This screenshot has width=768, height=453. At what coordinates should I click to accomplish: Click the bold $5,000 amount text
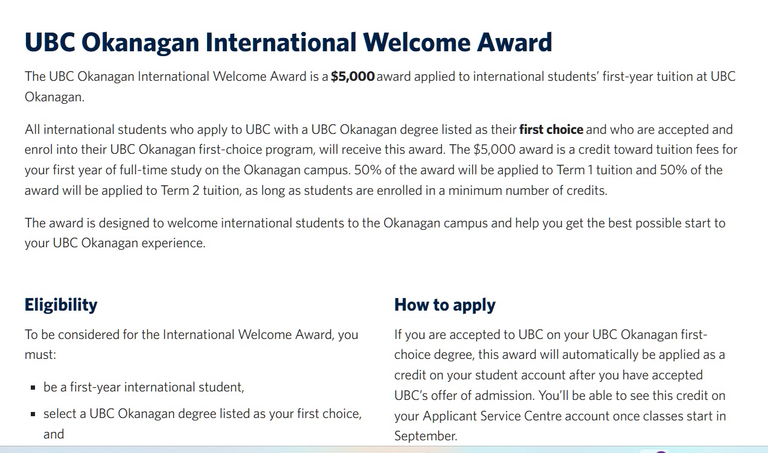click(353, 77)
